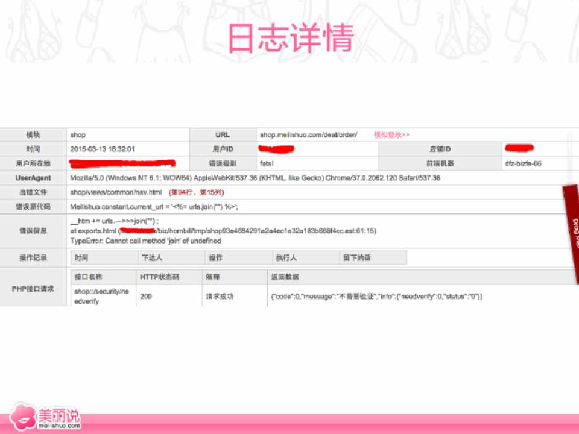Image resolution: width=579 pixels, height=434 pixels.
Task: Click the 模拟登录>> link
Action: pos(391,135)
